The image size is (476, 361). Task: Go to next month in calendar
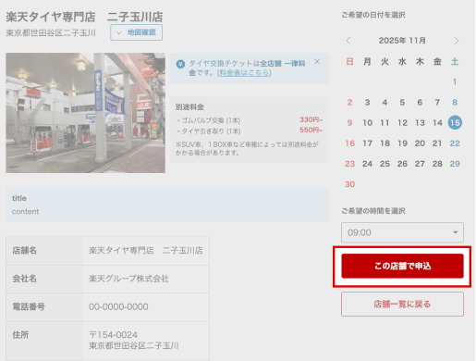coord(457,41)
